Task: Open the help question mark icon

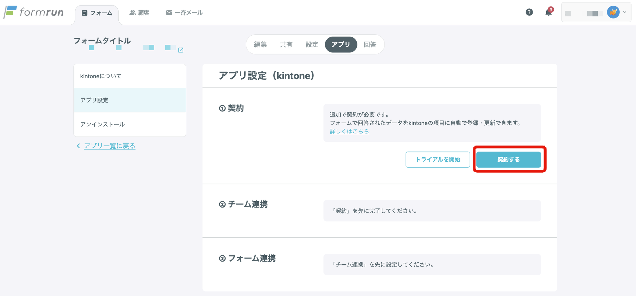Action: [529, 12]
